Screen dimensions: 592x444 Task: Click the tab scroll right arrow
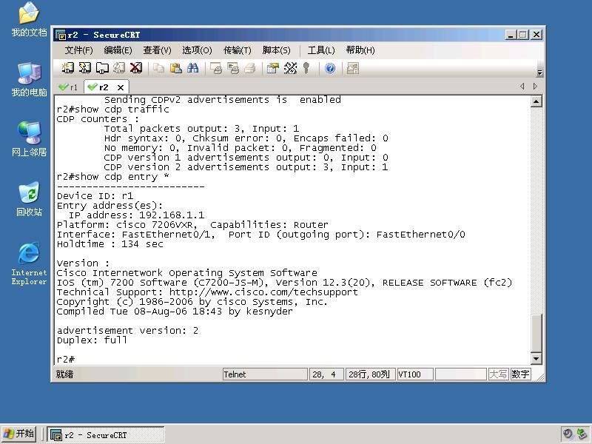[x=535, y=86]
